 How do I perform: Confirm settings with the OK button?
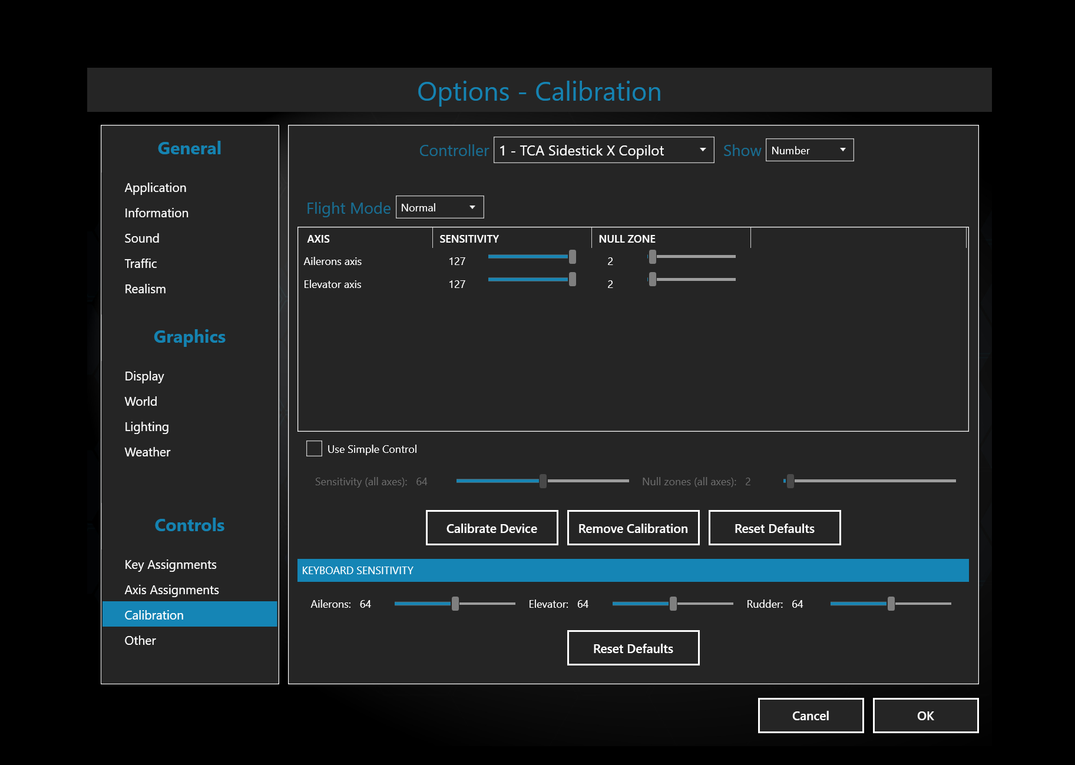(925, 716)
